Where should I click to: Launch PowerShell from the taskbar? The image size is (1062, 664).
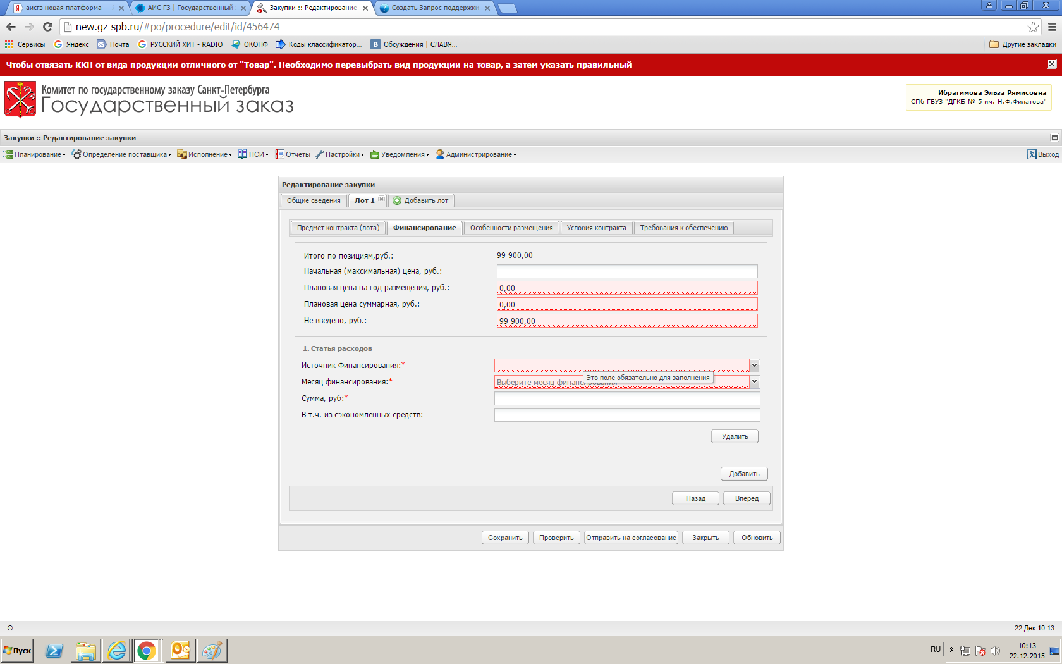[54, 650]
